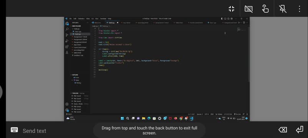Image resolution: width=308 pixels, height=138 pixels.
Task: Run Python file with play button
Action: coord(239,23)
